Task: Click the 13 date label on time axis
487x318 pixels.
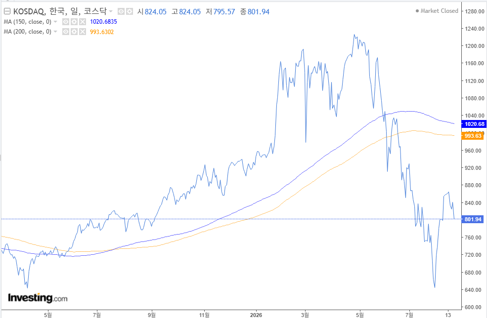Action: (x=448, y=315)
